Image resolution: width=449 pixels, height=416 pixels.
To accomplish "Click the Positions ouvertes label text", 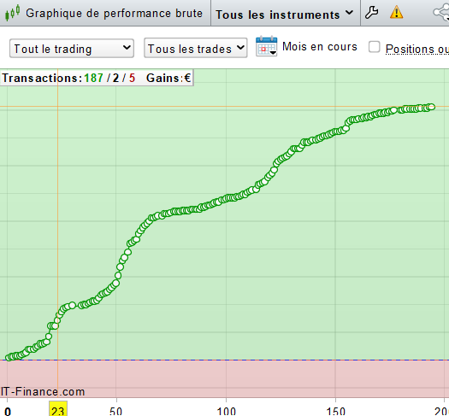I will (x=417, y=49).
